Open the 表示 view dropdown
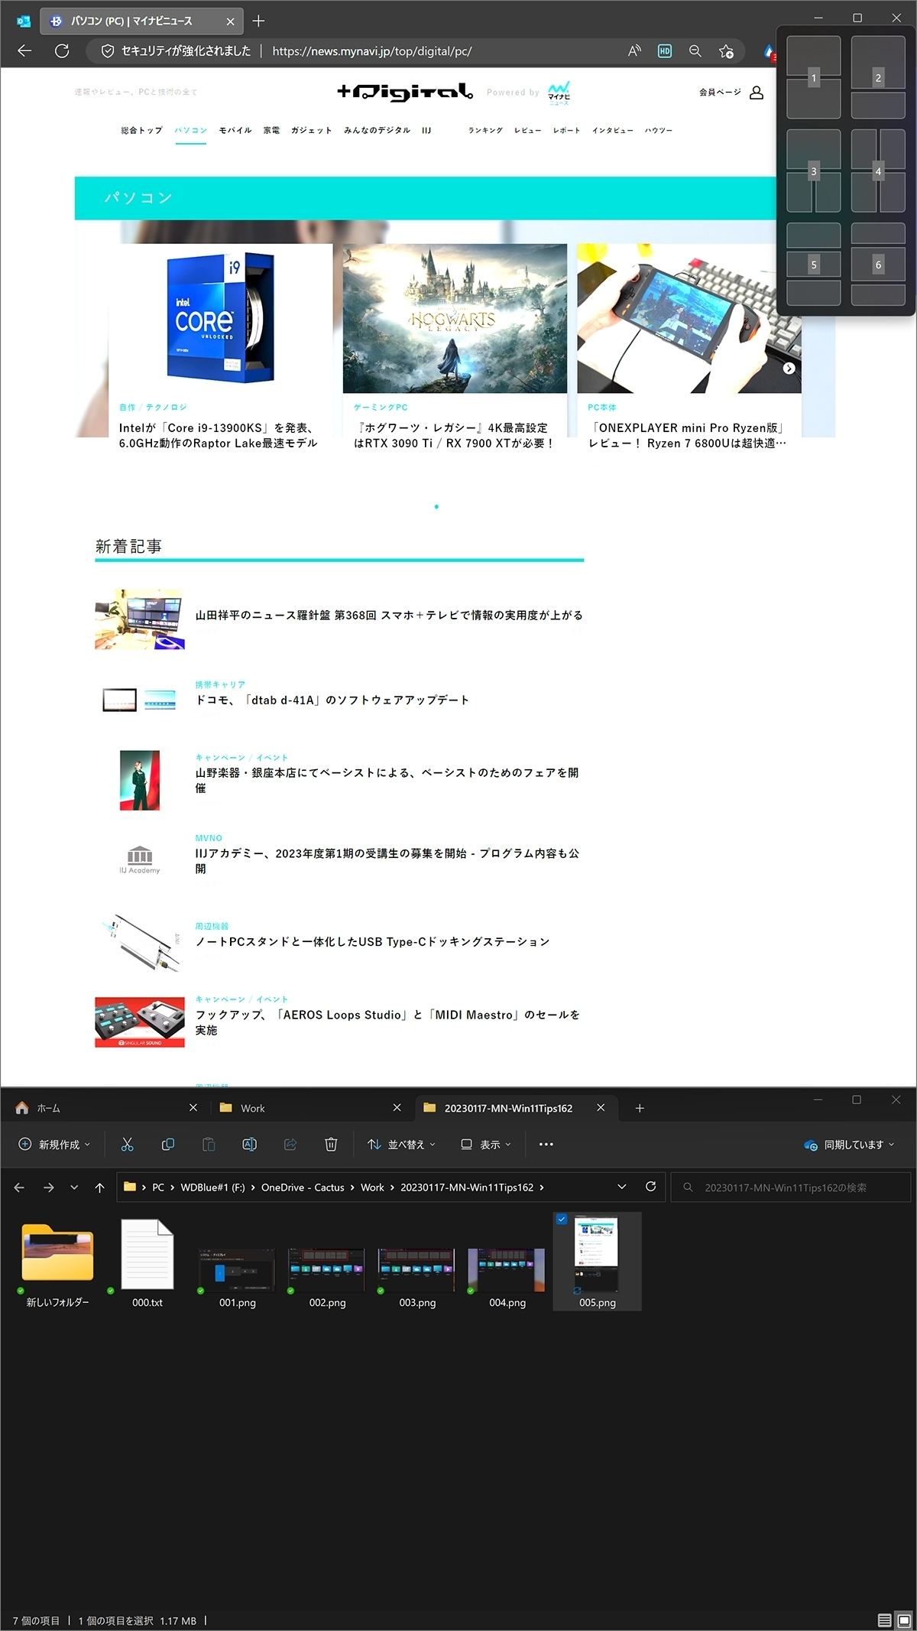Viewport: 917px width, 1631px height. [486, 1144]
